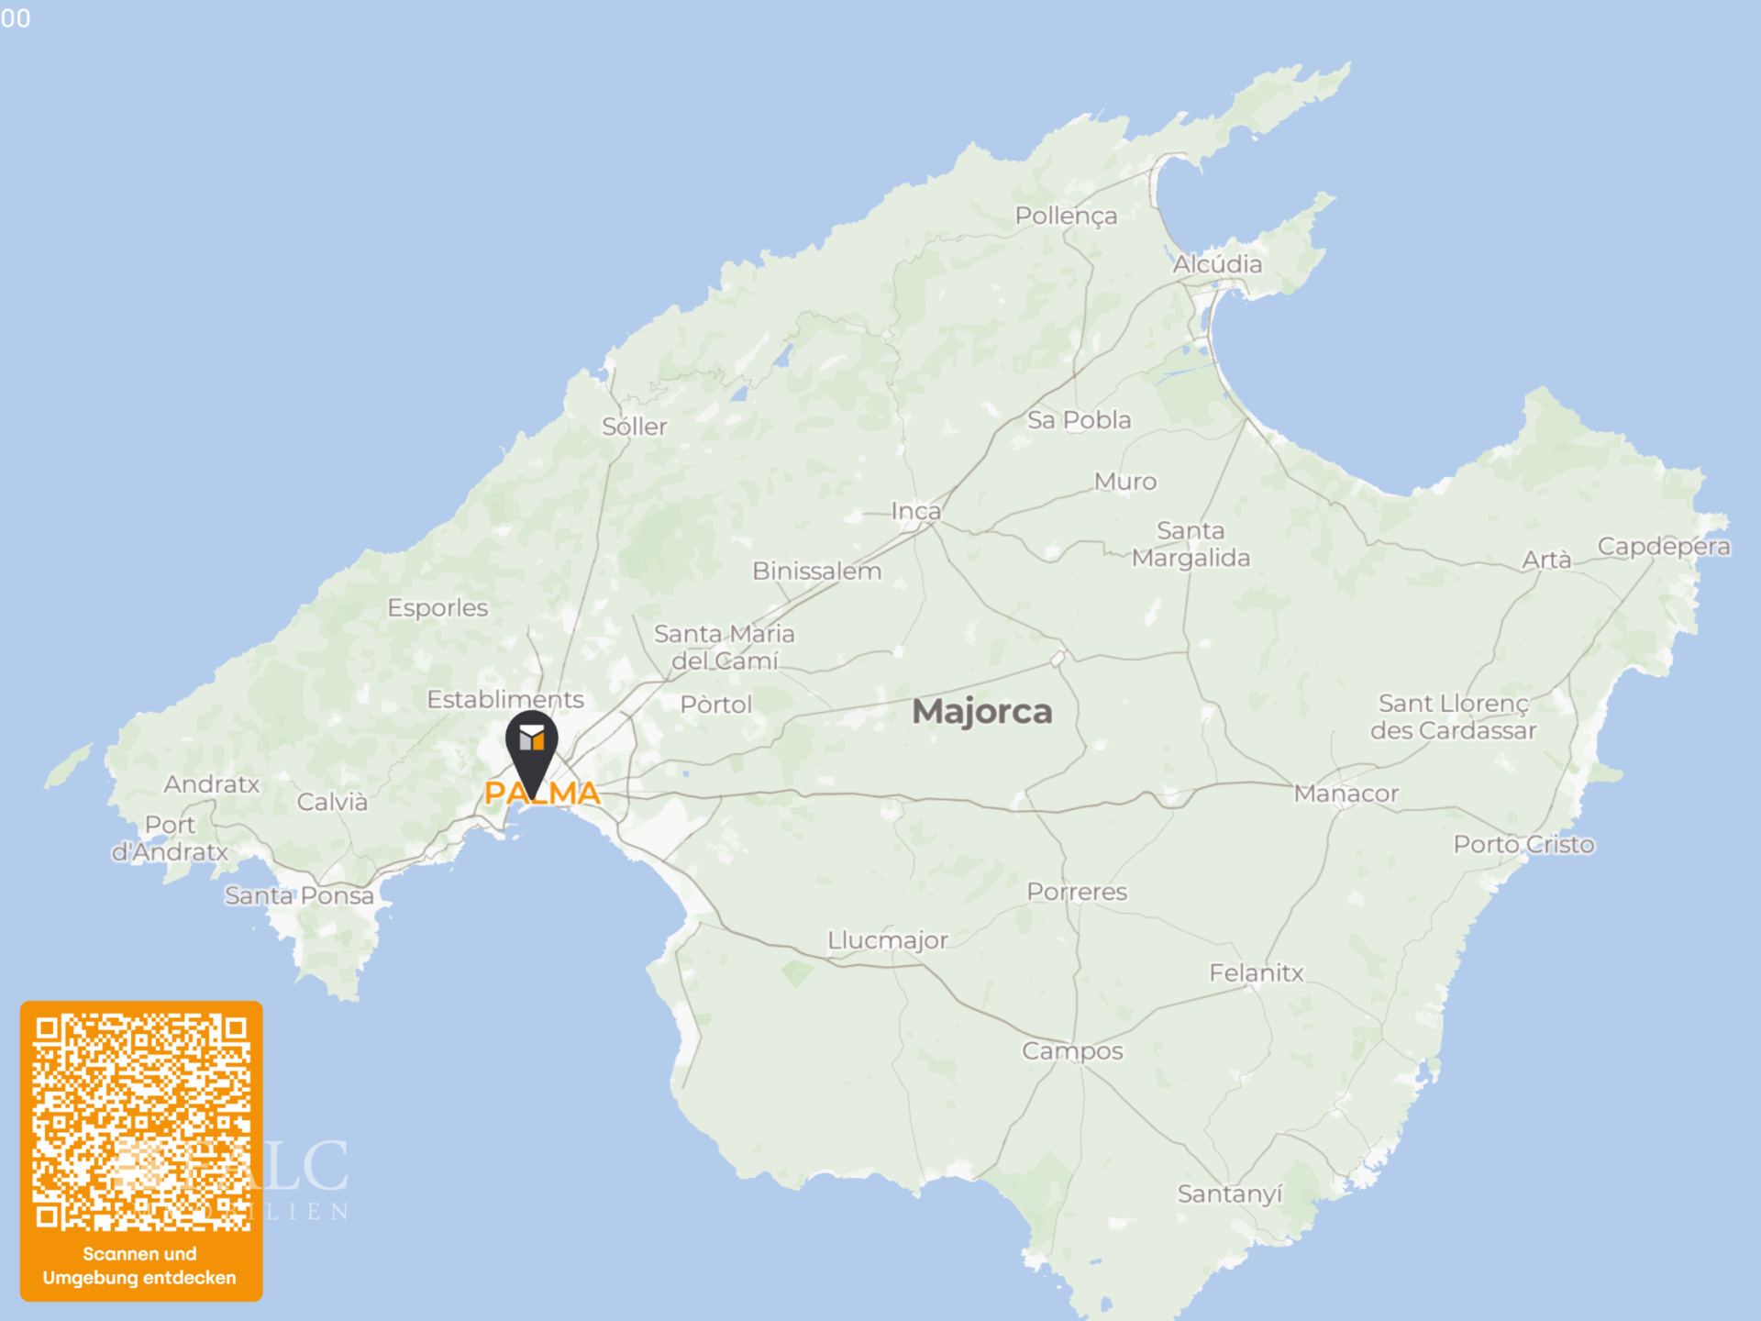Click the Sa Pobla label
The height and width of the screenshot is (1321, 1761).
(x=1079, y=420)
